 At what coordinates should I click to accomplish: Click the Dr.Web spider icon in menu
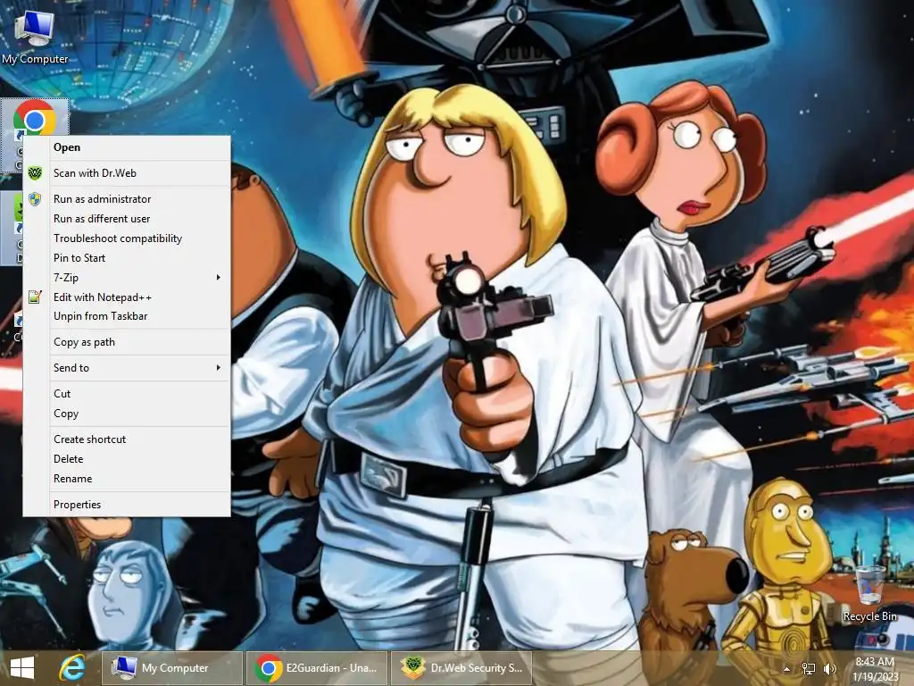35,173
